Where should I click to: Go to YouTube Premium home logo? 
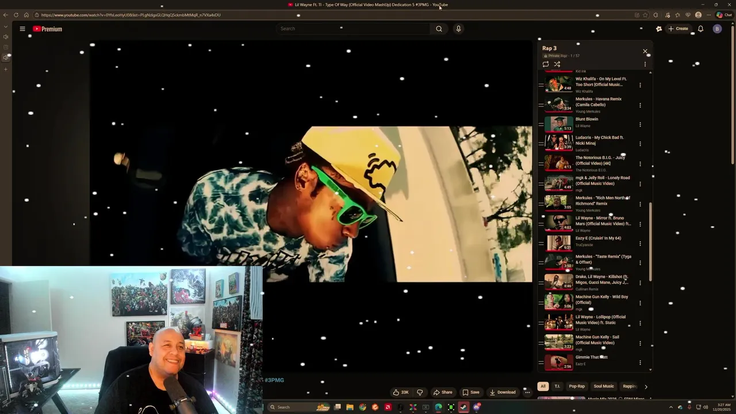pyautogui.click(x=47, y=29)
